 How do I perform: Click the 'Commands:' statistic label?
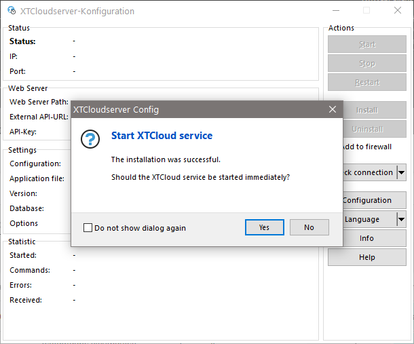(30, 270)
